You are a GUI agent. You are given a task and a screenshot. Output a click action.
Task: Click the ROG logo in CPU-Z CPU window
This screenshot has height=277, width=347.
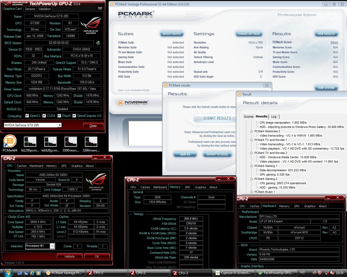[x=96, y=182]
